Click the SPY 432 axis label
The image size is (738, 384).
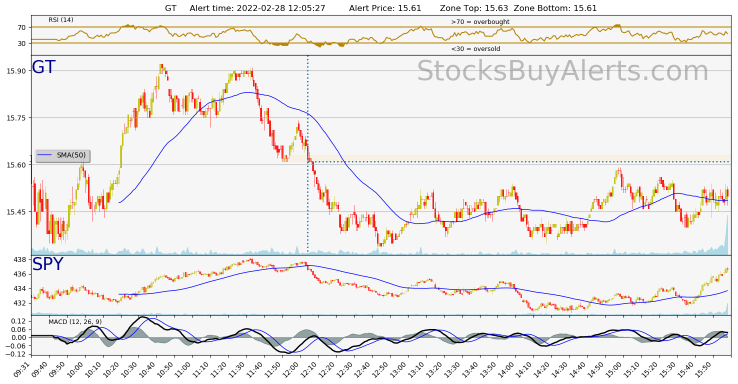click(19, 303)
